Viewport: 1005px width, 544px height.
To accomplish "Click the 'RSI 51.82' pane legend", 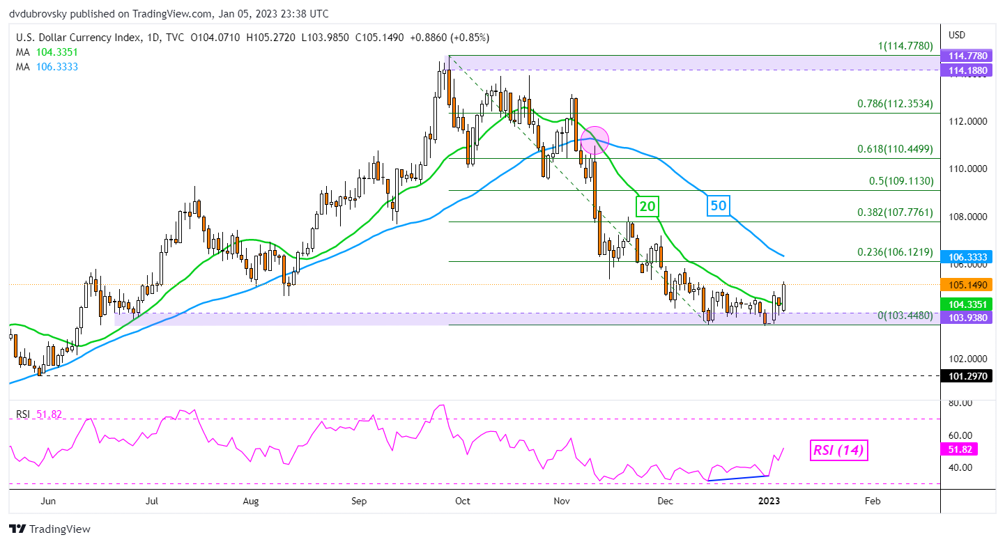I will pos(39,414).
